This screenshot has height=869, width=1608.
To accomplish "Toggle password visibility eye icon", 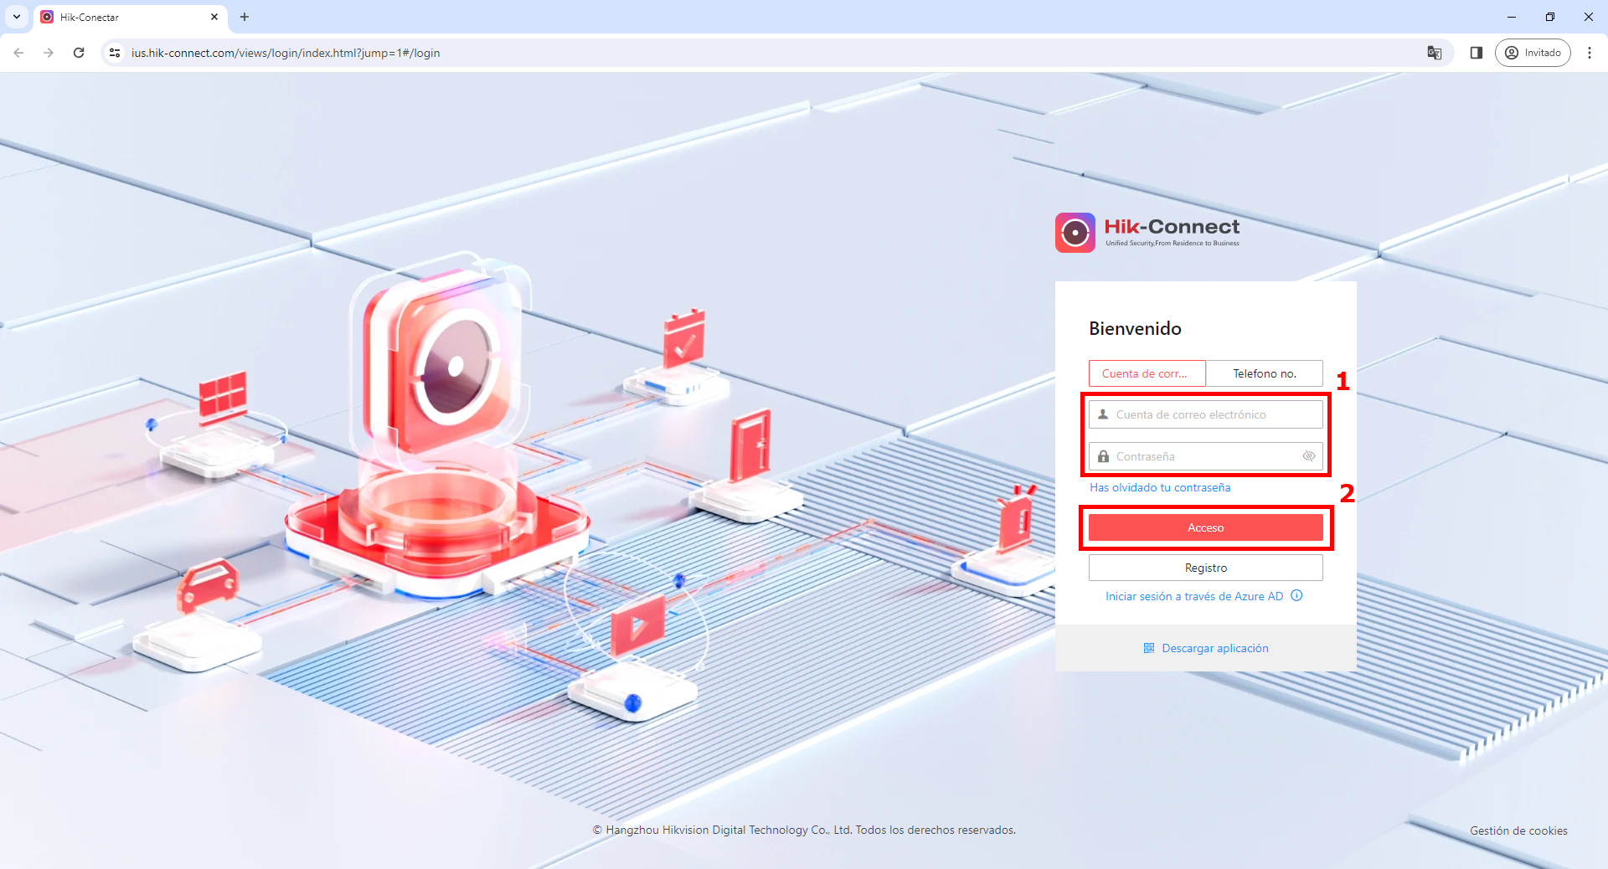I will [1309, 456].
